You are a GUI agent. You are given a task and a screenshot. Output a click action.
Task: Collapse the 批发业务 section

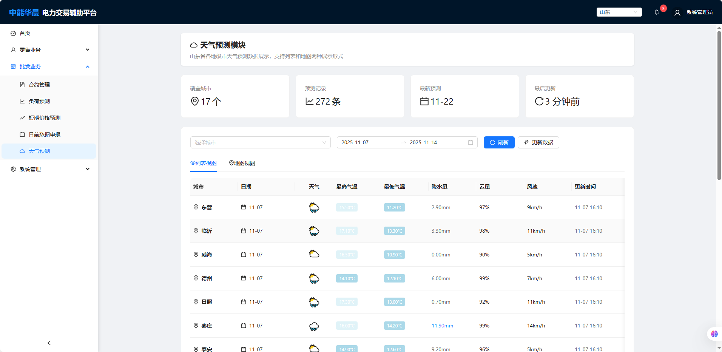point(88,66)
